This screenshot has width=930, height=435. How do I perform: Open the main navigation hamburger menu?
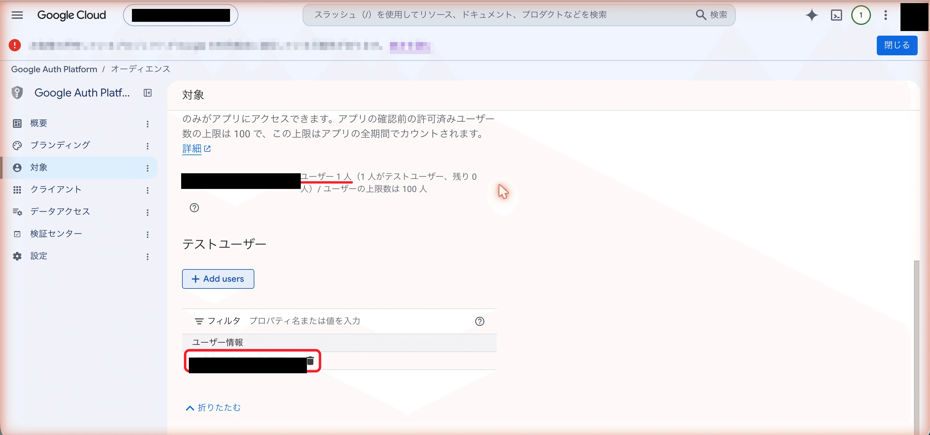point(17,15)
